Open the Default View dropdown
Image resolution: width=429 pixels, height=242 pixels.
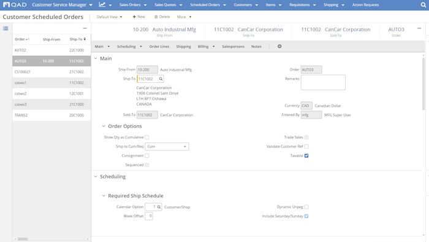(x=109, y=17)
